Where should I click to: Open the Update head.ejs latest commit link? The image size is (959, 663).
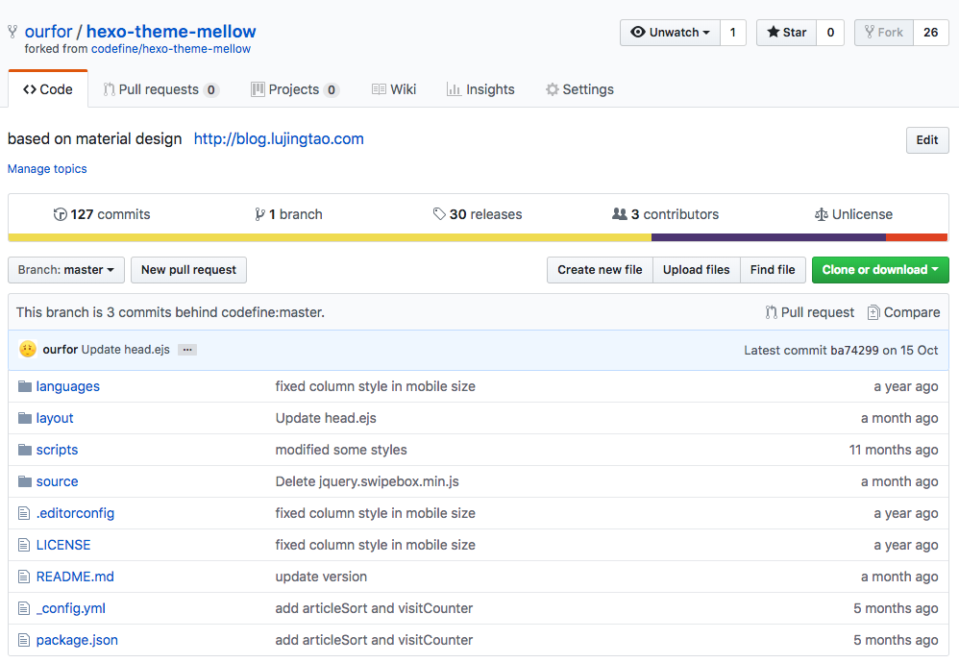coord(125,350)
